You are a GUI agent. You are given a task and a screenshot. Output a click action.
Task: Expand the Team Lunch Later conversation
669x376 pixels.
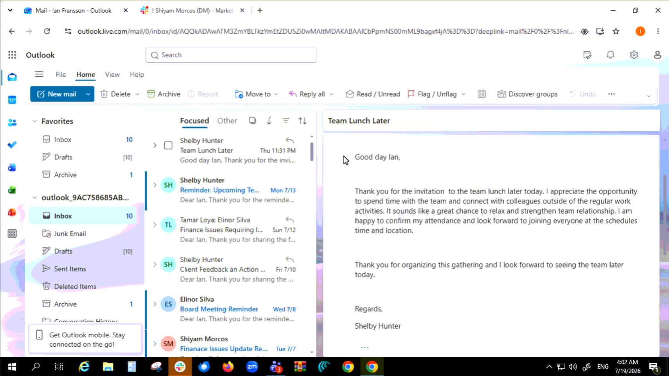click(x=155, y=146)
